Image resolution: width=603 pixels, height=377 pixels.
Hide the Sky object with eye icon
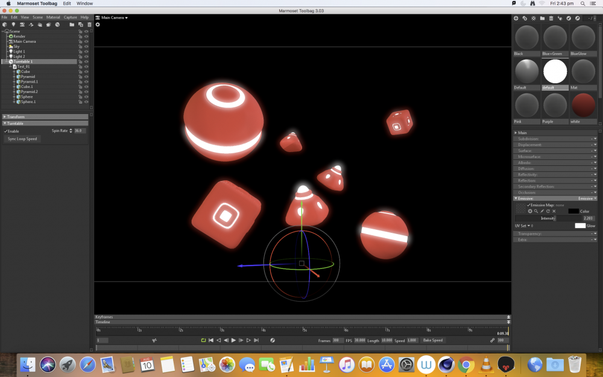(87, 46)
